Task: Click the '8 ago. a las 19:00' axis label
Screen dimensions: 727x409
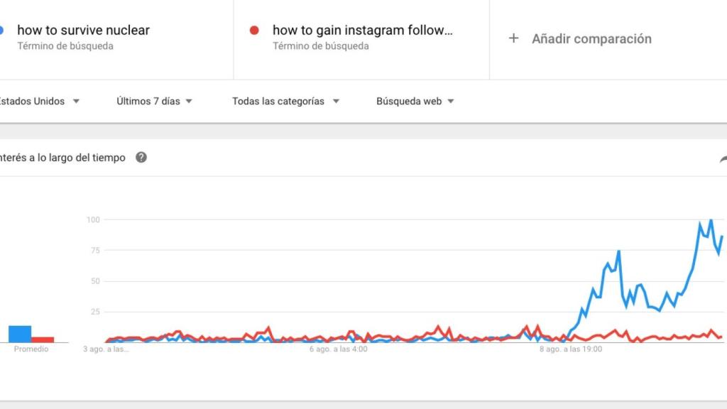Action: pyautogui.click(x=571, y=349)
